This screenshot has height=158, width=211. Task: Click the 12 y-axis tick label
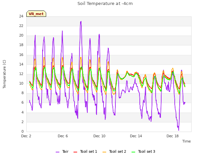[21, 74]
